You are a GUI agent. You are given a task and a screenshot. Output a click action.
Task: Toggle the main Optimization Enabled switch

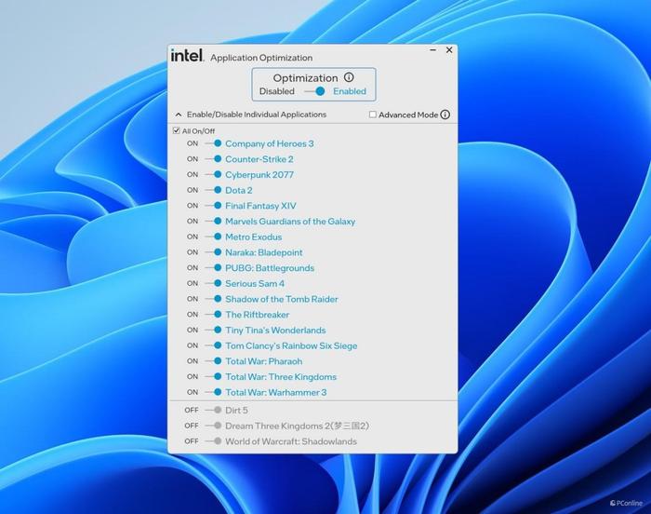pyautogui.click(x=315, y=91)
